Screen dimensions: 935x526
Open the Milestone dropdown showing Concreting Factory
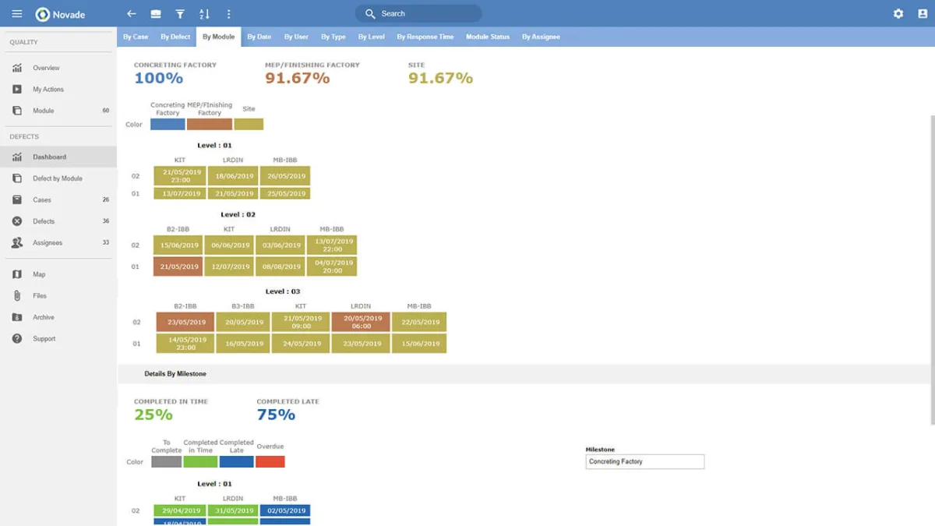(644, 461)
